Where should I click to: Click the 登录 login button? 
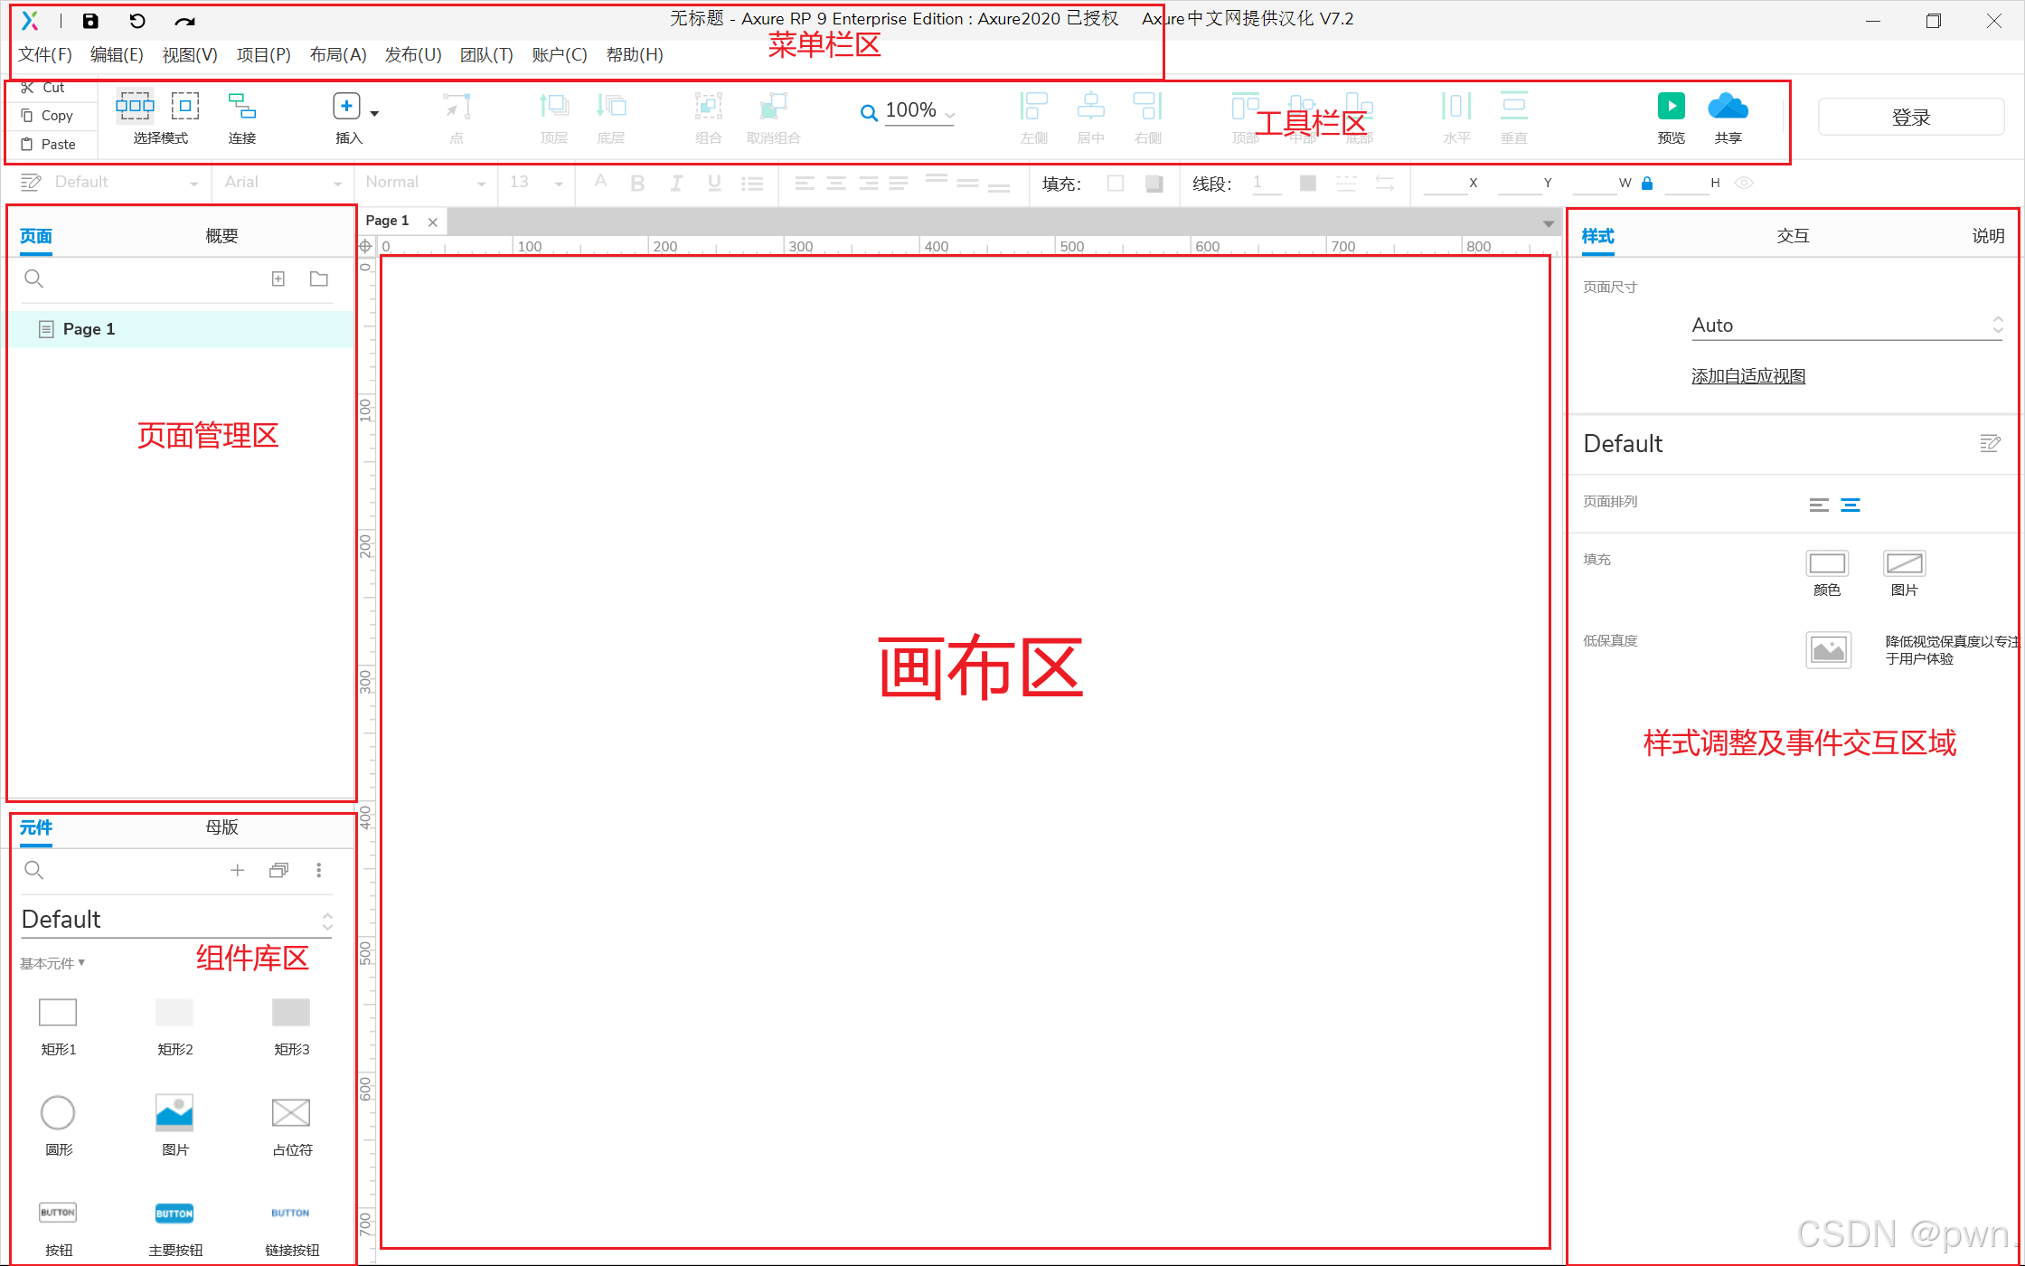(x=1910, y=118)
